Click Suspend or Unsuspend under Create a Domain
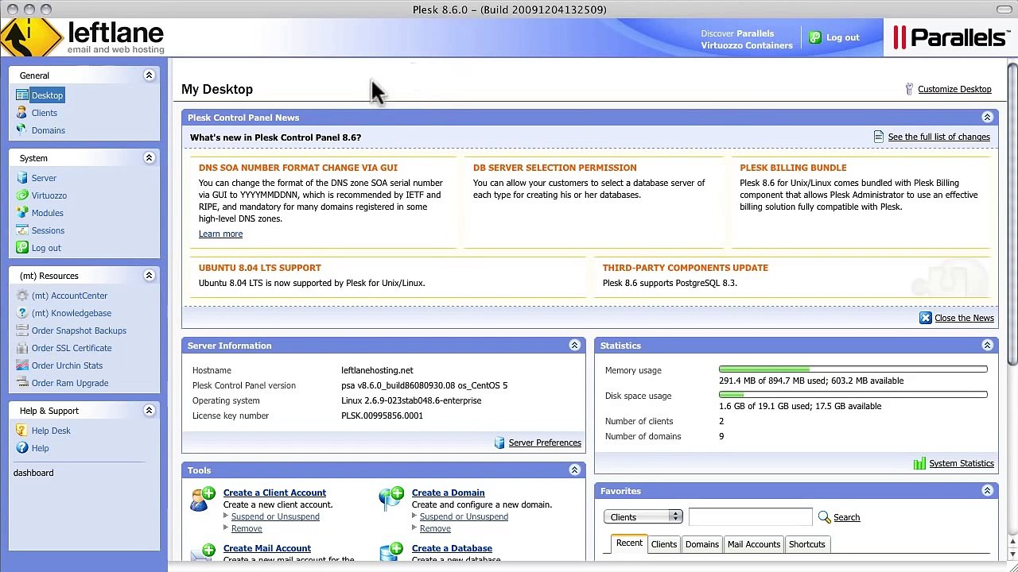The width and height of the screenshot is (1018, 572). point(464,516)
